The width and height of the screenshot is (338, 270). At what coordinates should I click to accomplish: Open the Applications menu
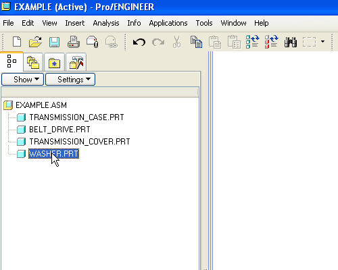tap(168, 23)
